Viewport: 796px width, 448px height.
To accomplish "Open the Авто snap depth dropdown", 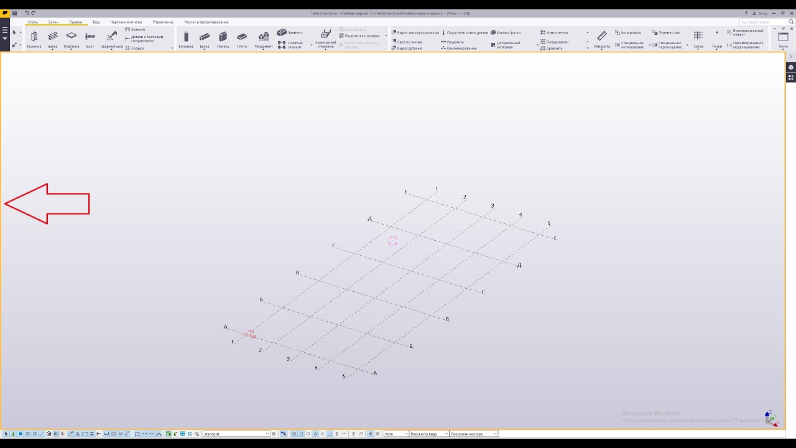I will [x=396, y=434].
